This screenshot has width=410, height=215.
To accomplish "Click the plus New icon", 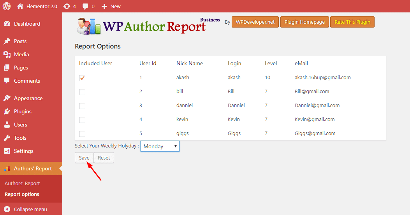I will tap(104, 6).
